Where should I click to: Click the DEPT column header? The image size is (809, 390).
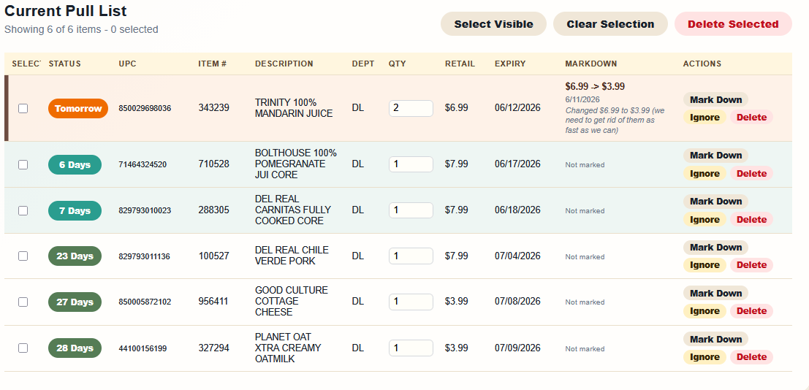[363, 64]
